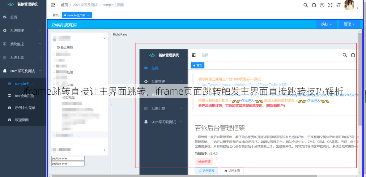Click 首页 breadcrumb link
Screen dimensions: 366x177
pyautogui.click(x=64, y=5)
